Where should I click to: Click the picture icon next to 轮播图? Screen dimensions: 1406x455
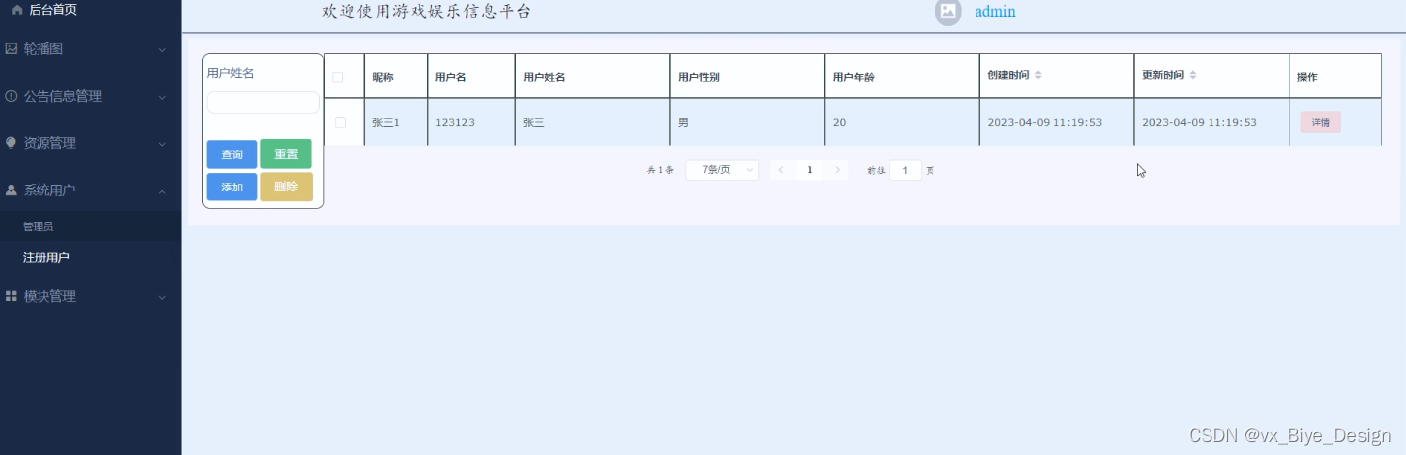tap(11, 48)
